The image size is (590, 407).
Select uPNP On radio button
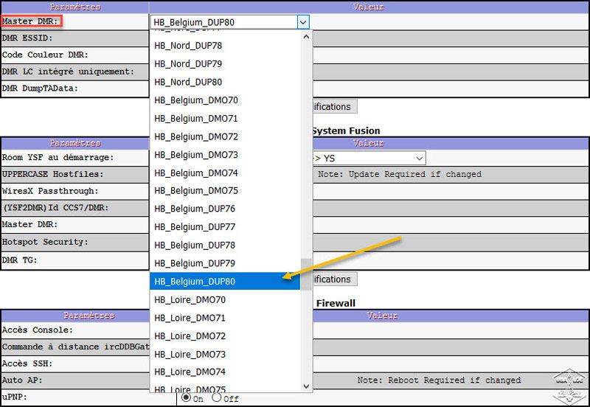(186, 397)
